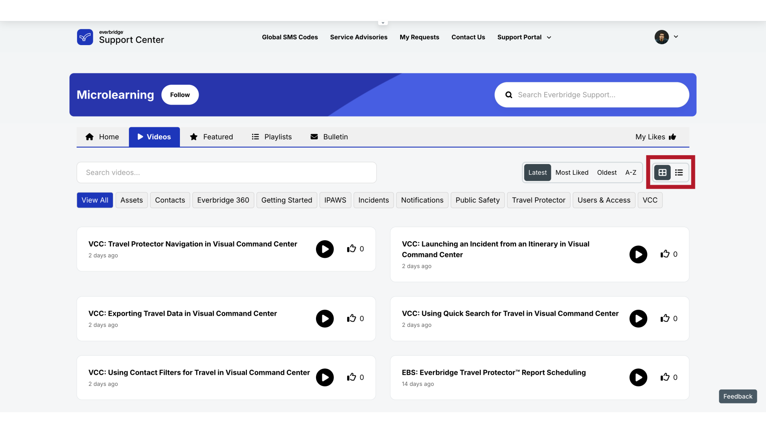Sort videos by Most Liked

click(x=571, y=172)
